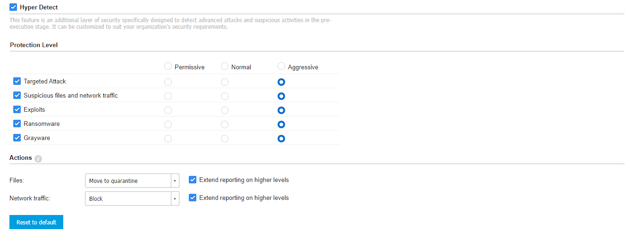Open the Files action dropdown
Image resolution: width=633 pixels, height=248 pixels.
pos(128,181)
